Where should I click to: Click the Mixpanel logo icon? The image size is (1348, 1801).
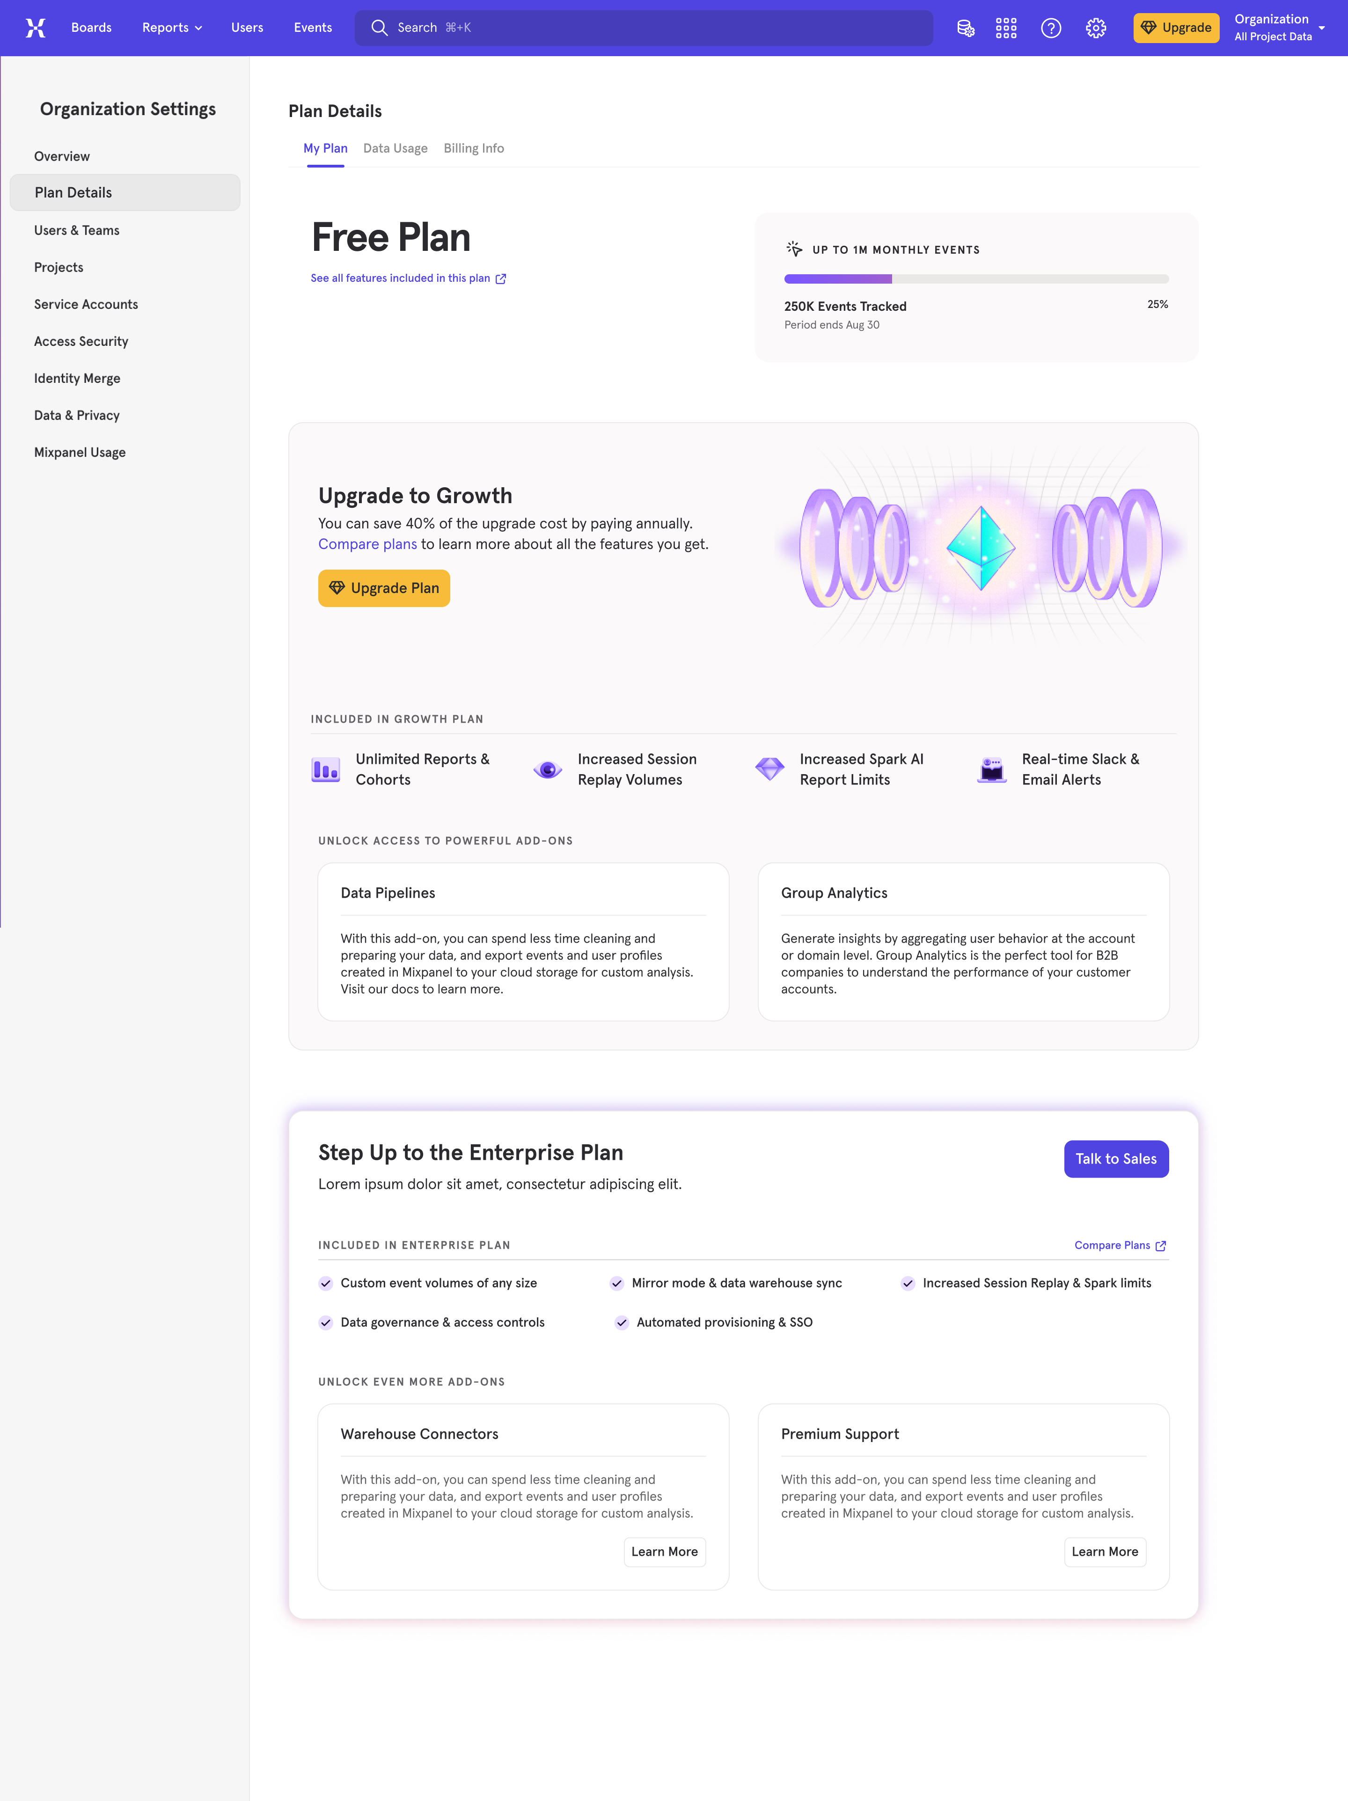35,28
